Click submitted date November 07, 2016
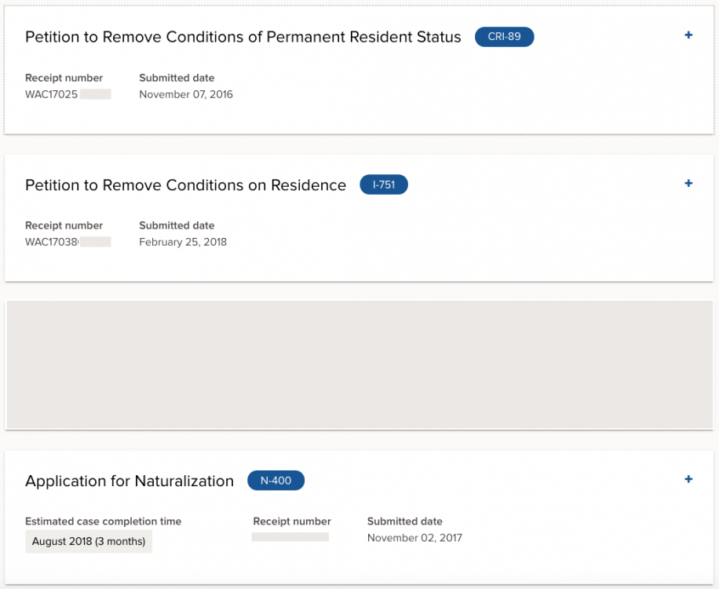 (186, 94)
